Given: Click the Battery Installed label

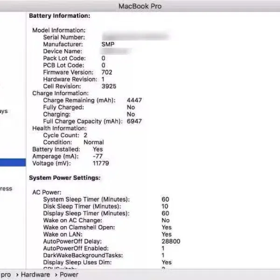Looking at the screenshot, I should pos(56,149).
